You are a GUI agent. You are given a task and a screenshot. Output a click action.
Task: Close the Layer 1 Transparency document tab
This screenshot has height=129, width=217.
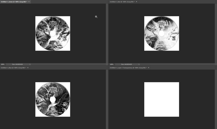(149, 68)
